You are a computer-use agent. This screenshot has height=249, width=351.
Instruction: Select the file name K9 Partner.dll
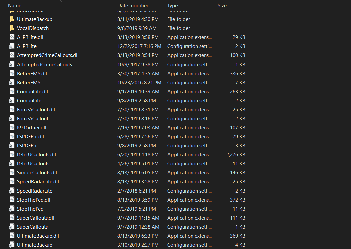31,128
